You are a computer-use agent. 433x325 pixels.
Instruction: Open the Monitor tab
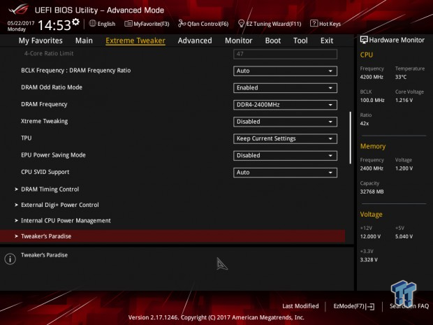239,41
